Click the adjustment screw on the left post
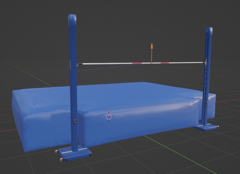Image resolution: width=240 pixels, height=174 pixels. (x=75, y=122)
